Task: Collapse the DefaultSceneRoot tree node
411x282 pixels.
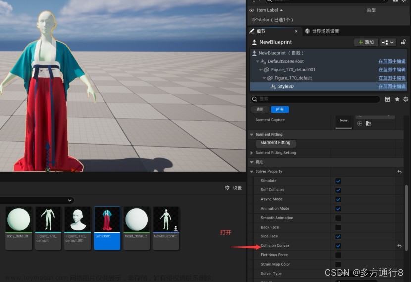Action: 257,61
